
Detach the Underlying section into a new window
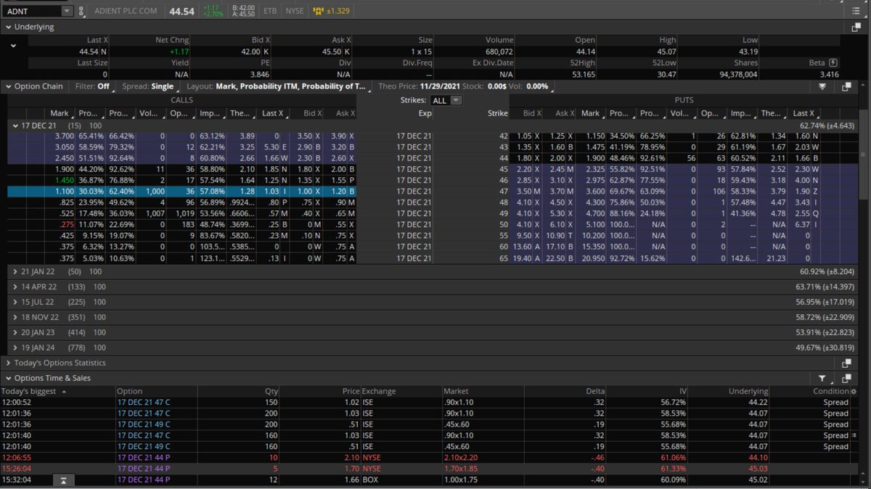(x=856, y=27)
